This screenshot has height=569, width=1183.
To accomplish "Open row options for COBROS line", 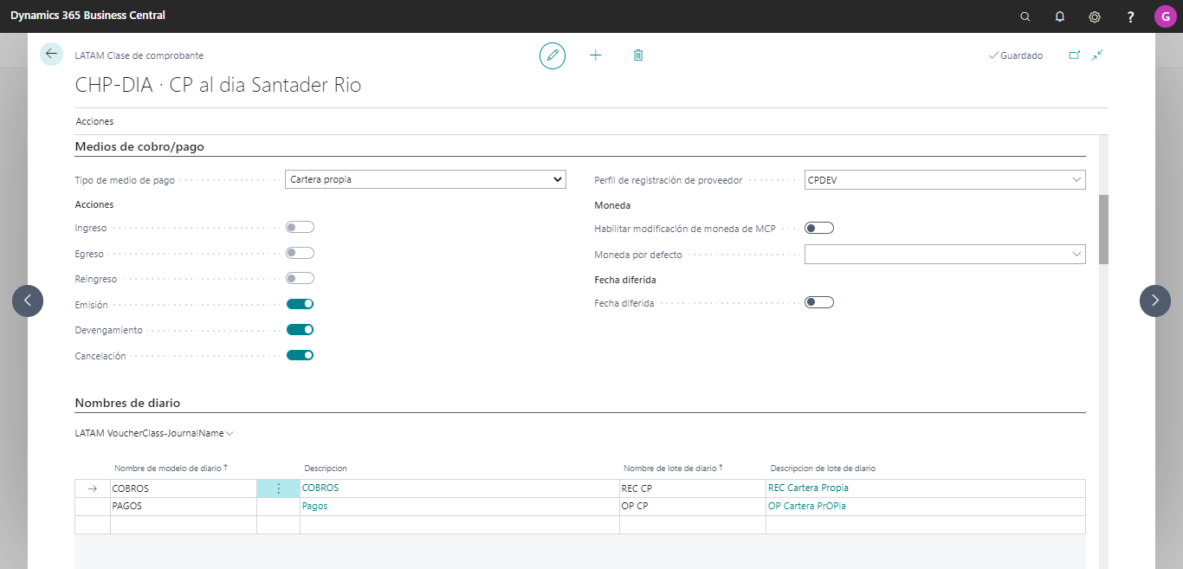I will [x=278, y=488].
